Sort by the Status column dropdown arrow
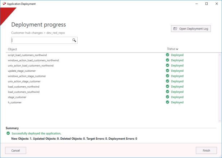The image size is (222, 158). 177,49
